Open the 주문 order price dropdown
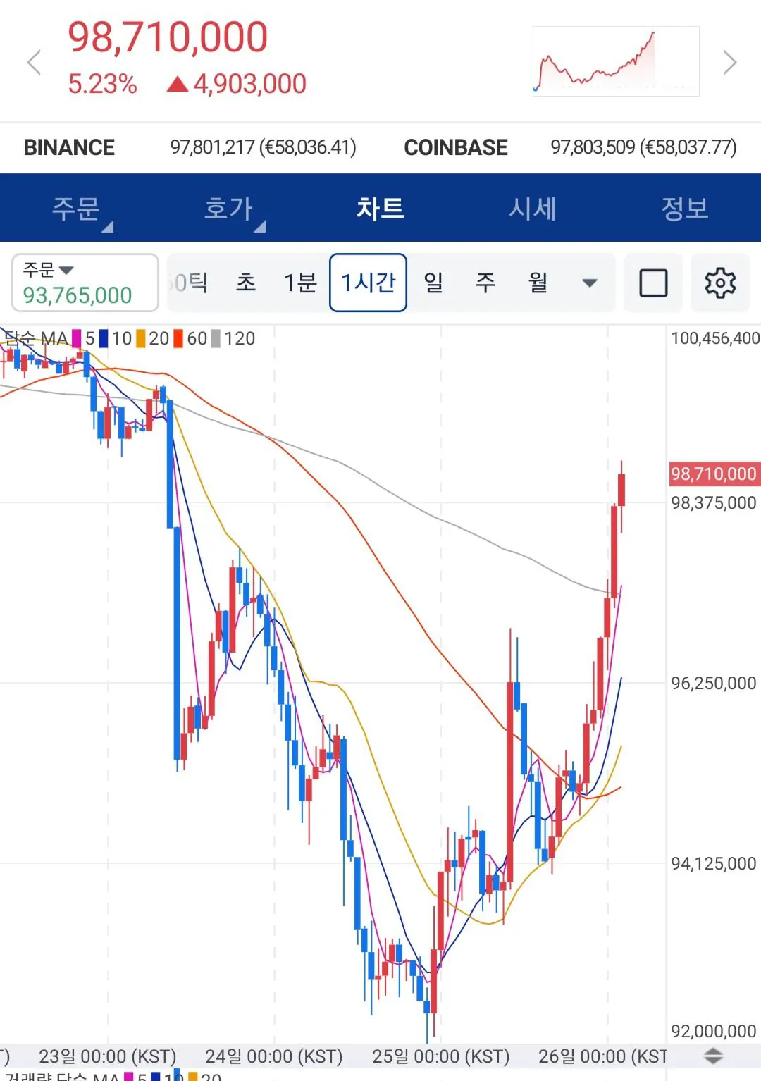The image size is (761, 1081). coord(85,283)
